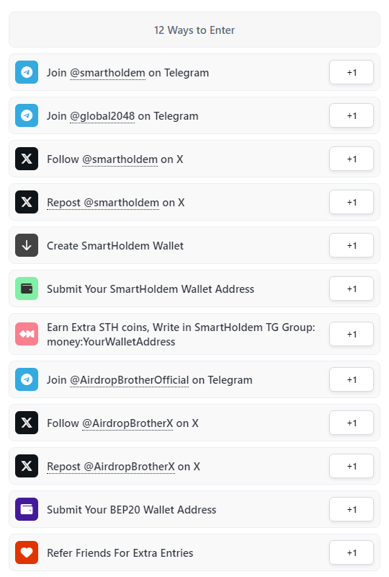Click +1 button for Create SmartHoldem Wallet

[352, 245]
